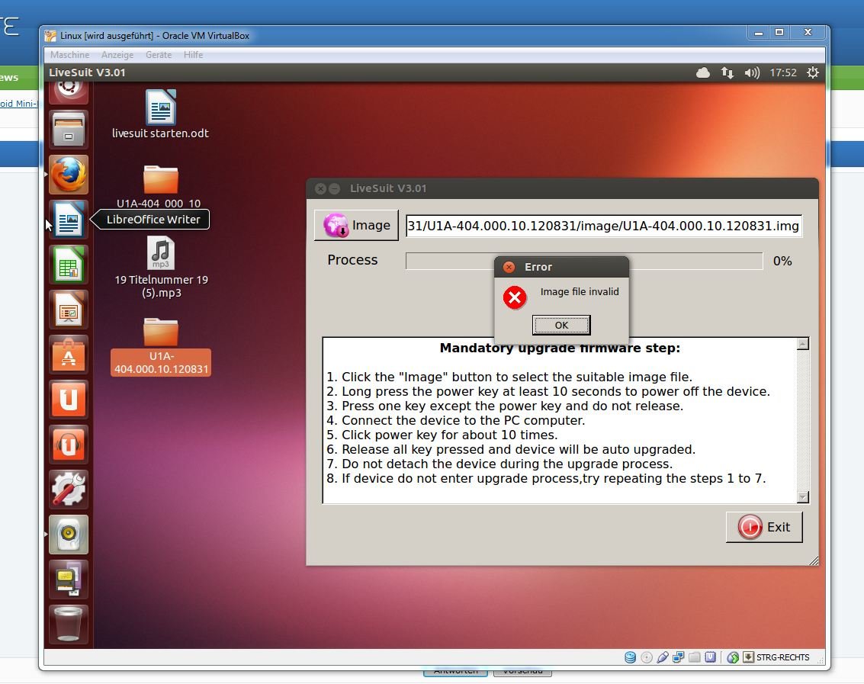864x684 pixels.
Task: Open the sound volume indicator
Action: click(x=752, y=72)
